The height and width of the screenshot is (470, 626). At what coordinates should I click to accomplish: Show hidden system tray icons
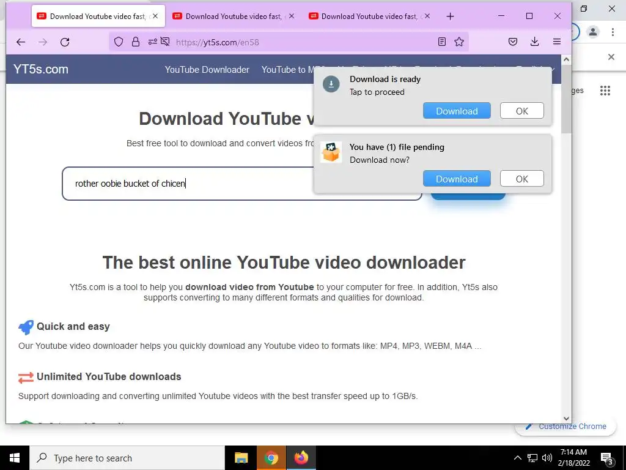click(x=517, y=458)
